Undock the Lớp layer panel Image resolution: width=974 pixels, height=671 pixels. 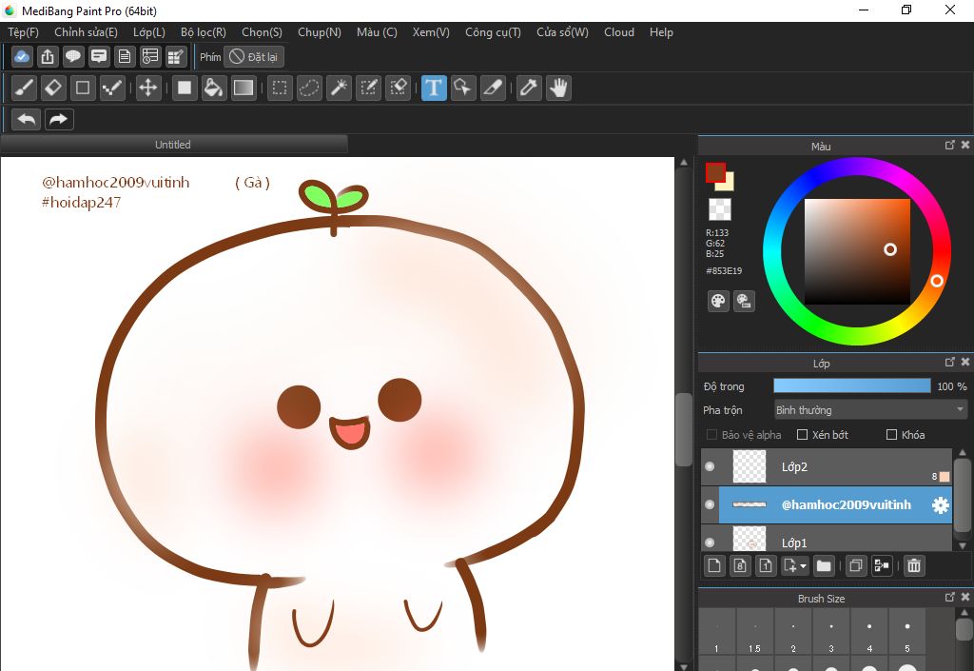click(950, 362)
